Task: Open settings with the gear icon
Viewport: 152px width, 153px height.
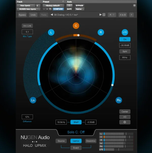Action: click(125, 122)
